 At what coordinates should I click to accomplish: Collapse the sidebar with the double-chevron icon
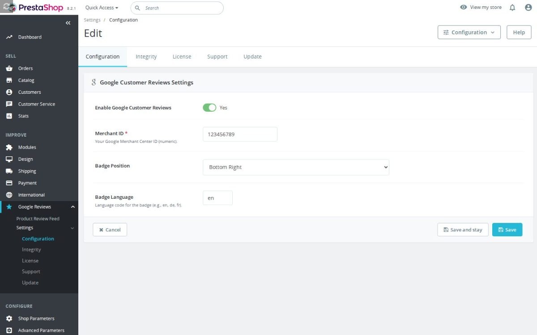pos(68,23)
